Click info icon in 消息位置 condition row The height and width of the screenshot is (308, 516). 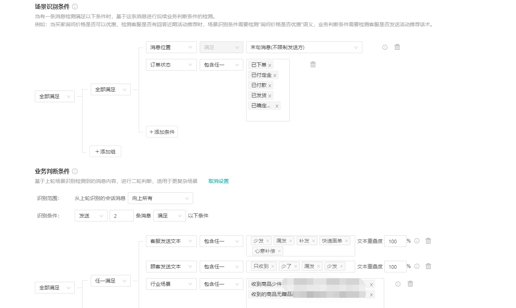click(x=385, y=47)
